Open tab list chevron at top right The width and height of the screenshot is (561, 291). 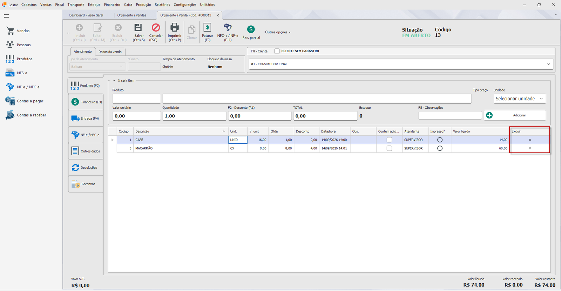pyautogui.click(x=555, y=14)
